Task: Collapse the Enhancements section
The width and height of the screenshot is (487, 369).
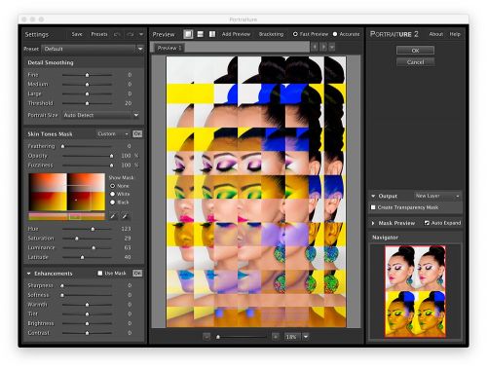Action: click(x=29, y=274)
